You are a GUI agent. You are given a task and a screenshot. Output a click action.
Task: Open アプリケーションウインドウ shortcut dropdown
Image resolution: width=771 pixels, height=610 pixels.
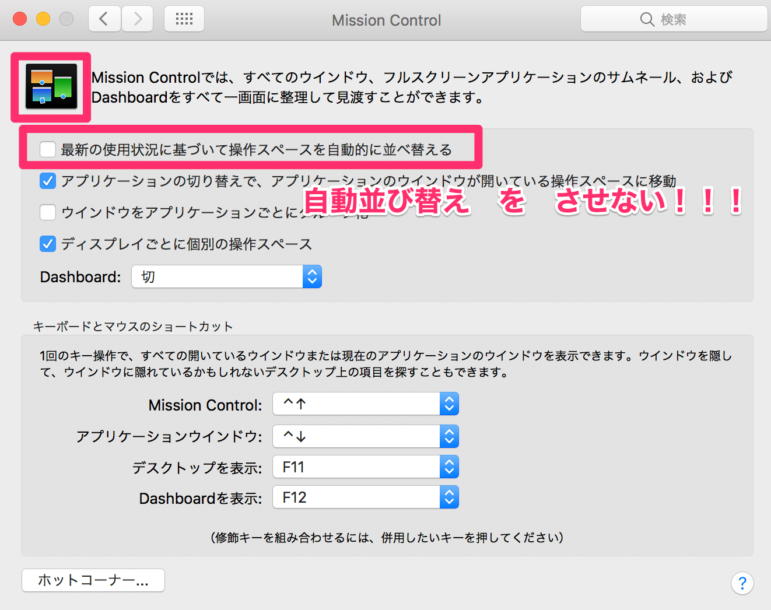click(x=366, y=436)
